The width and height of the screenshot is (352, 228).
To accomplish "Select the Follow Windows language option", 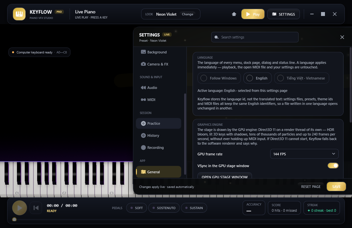I will [x=219, y=78].
